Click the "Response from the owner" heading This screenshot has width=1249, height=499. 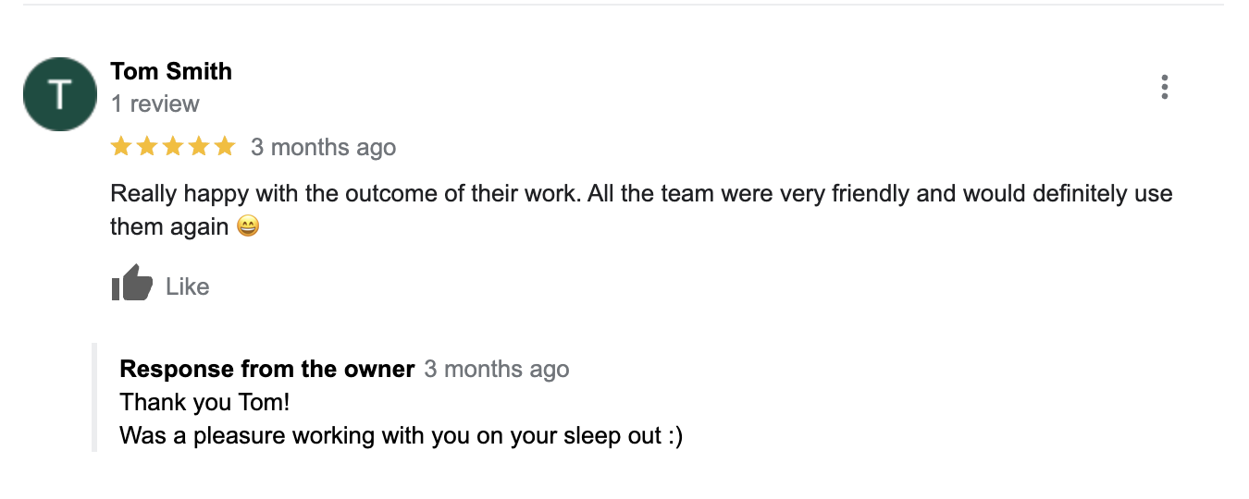266,370
